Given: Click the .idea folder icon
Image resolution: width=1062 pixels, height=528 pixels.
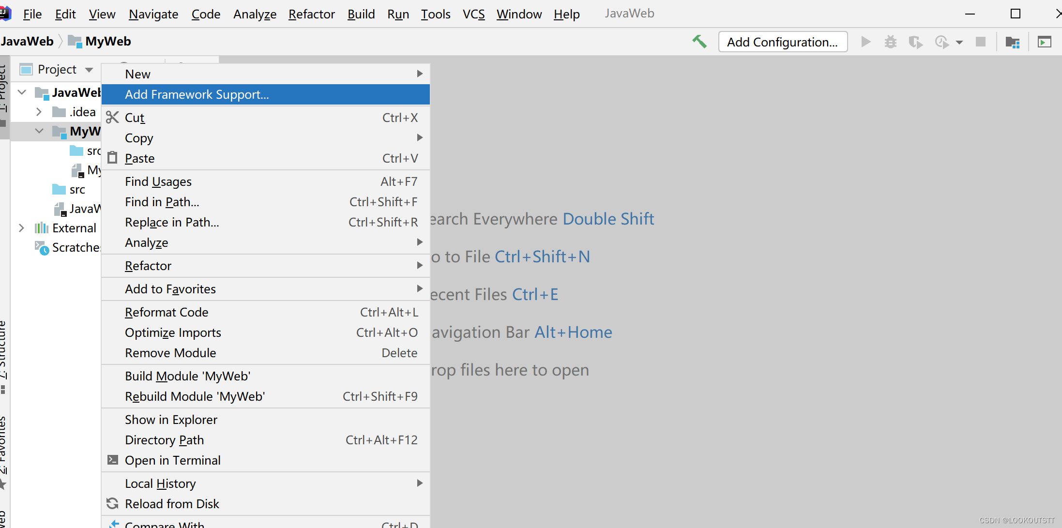Looking at the screenshot, I should coord(59,112).
